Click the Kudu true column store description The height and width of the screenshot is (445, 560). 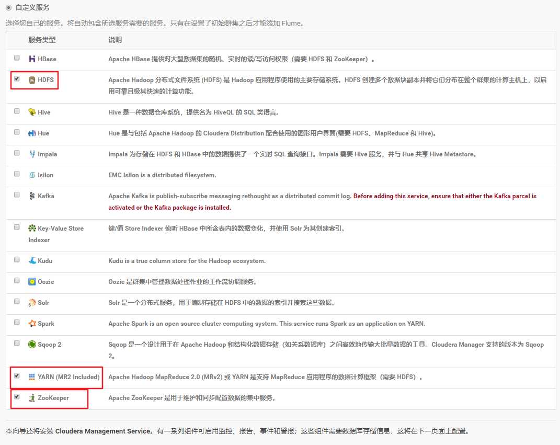pos(187,261)
